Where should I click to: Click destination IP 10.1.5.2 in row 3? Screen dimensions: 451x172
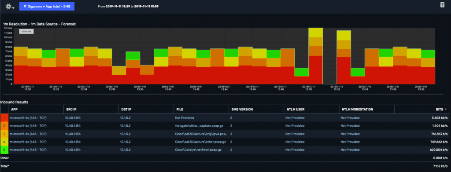coord(126,134)
